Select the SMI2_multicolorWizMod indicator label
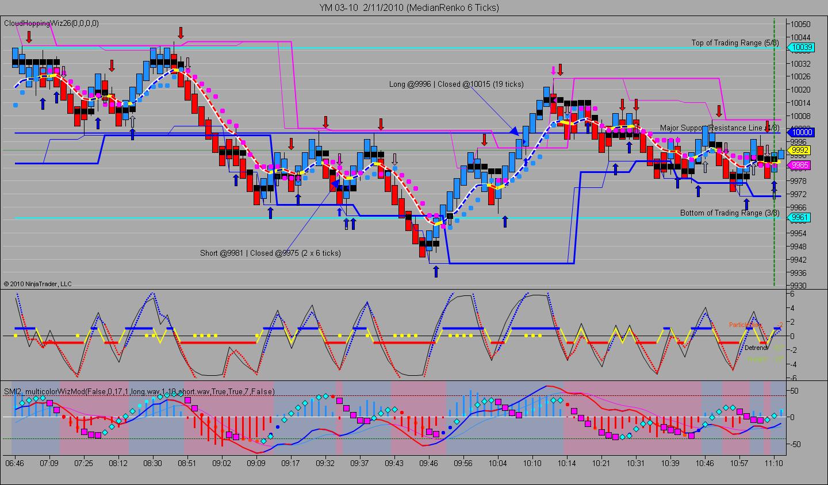The height and width of the screenshot is (485, 828). (139, 391)
